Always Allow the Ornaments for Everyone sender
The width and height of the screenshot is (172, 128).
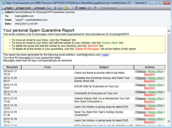[155, 92]
